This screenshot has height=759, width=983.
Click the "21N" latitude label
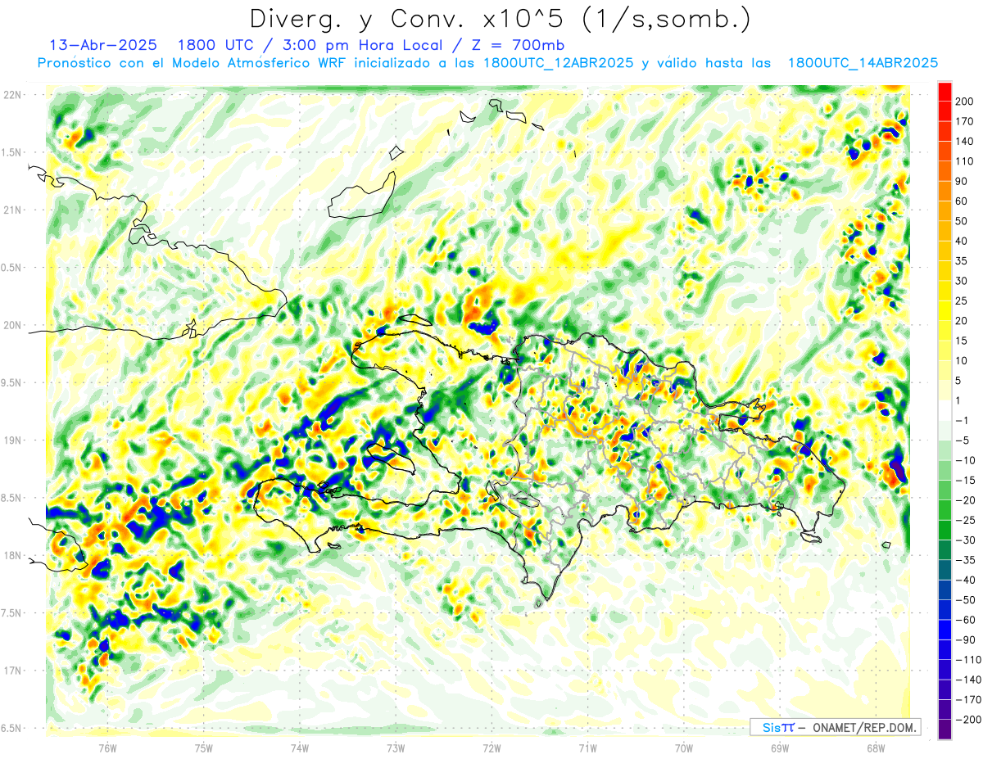[11, 210]
